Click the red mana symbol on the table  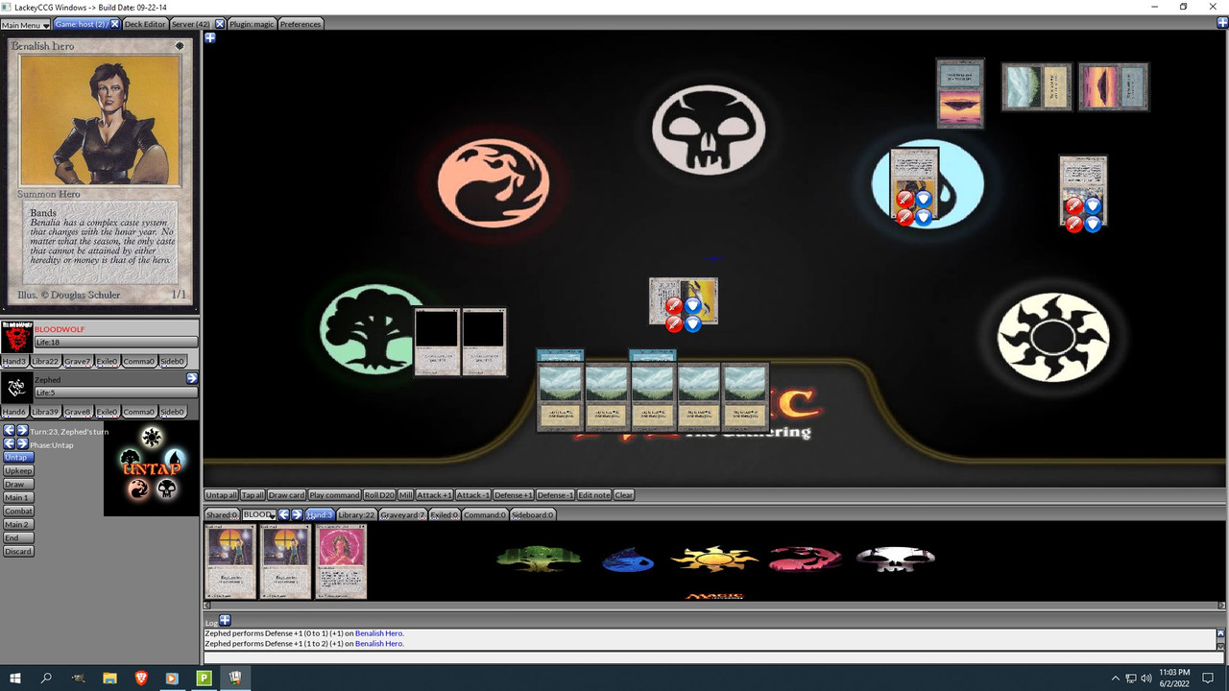493,182
